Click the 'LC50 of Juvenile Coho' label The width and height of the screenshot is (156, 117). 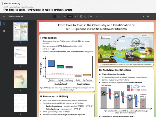coord(58,73)
